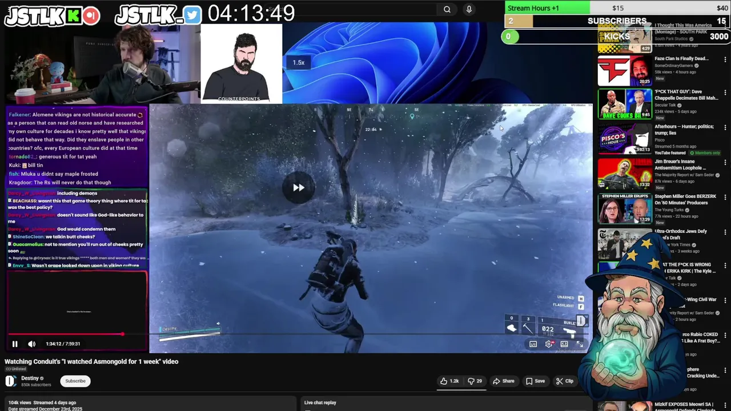731x411 pixels.
Task: Open Destiny channel avatar
Action: (10, 381)
